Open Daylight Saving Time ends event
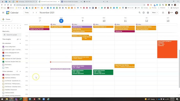 [x=39, y=29]
